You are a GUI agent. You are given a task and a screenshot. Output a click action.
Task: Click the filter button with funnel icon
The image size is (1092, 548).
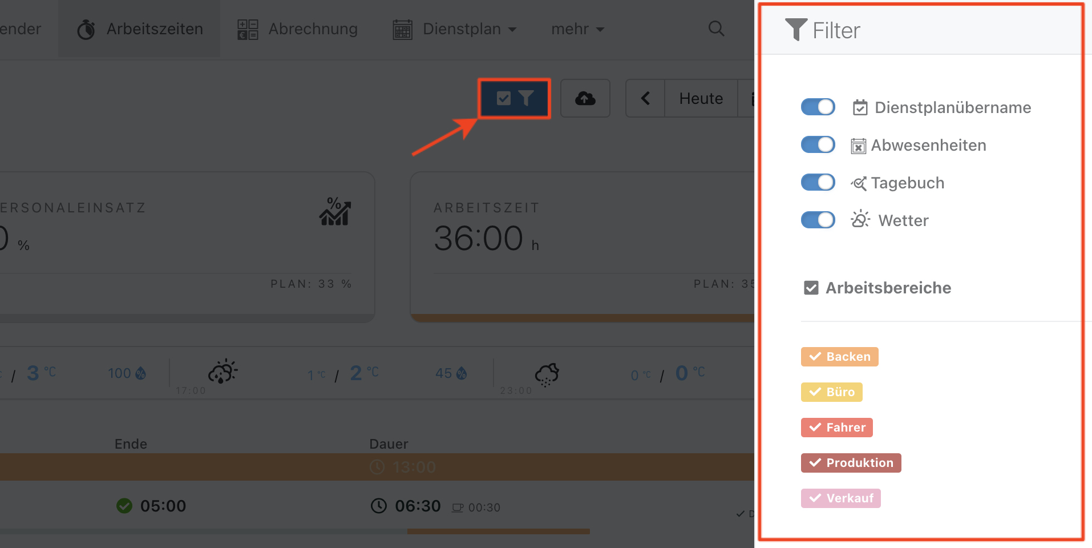(514, 98)
